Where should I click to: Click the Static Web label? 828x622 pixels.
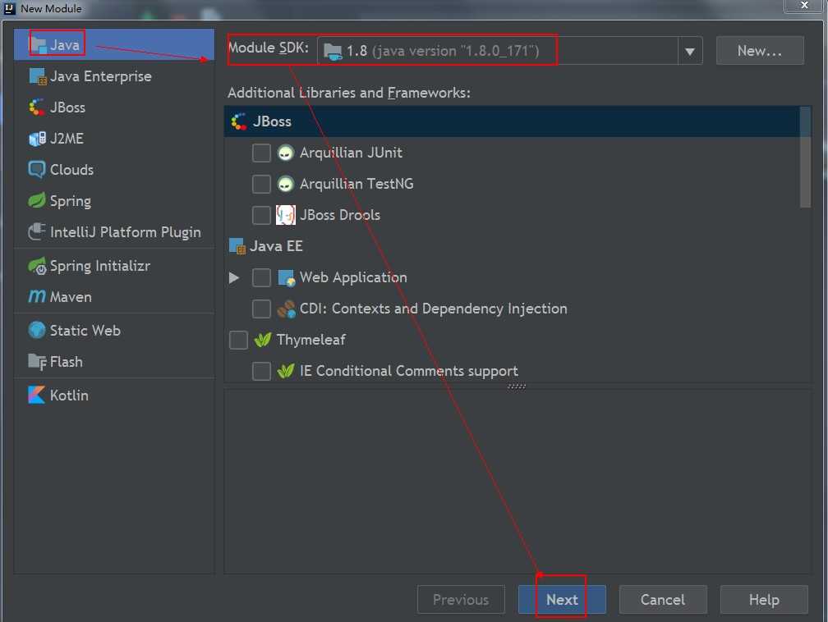click(x=85, y=331)
